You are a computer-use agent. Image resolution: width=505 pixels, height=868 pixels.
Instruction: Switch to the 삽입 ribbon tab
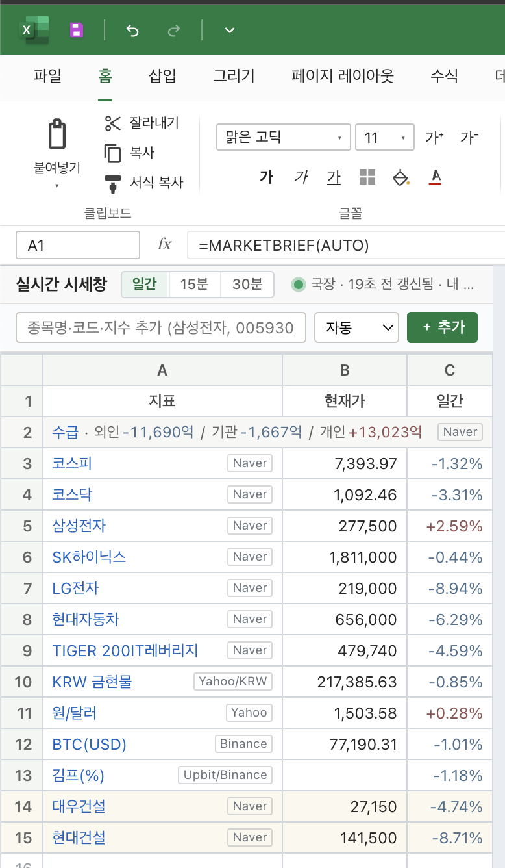[x=162, y=76]
